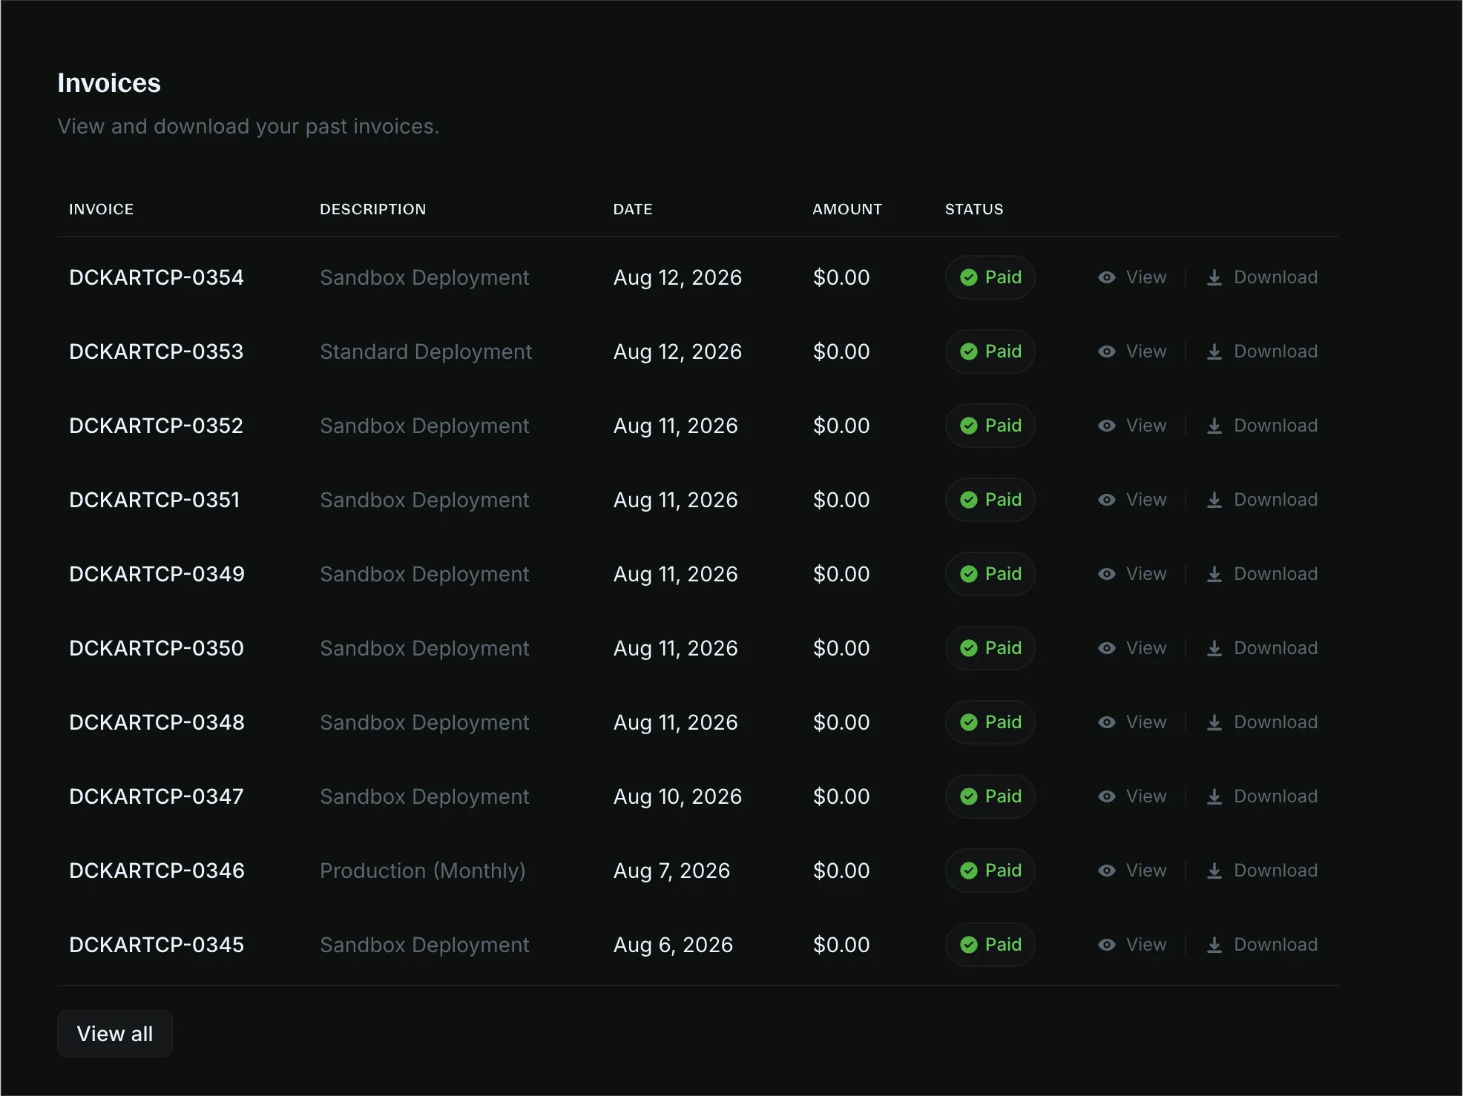1463x1096 pixels.
Task: Click the Aug 10, 2026 date cell
Action: [677, 796]
